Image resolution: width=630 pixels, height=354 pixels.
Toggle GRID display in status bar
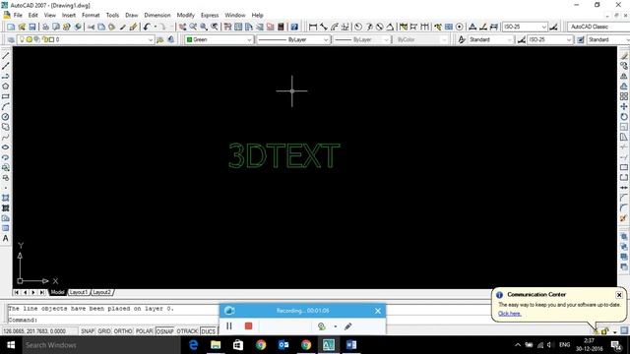tap(104, 331)
